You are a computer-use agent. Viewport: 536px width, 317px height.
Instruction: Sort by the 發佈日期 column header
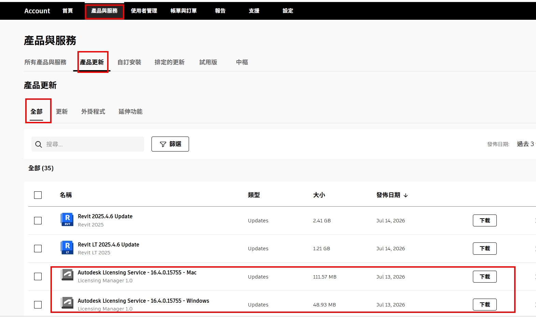(388, 195)
